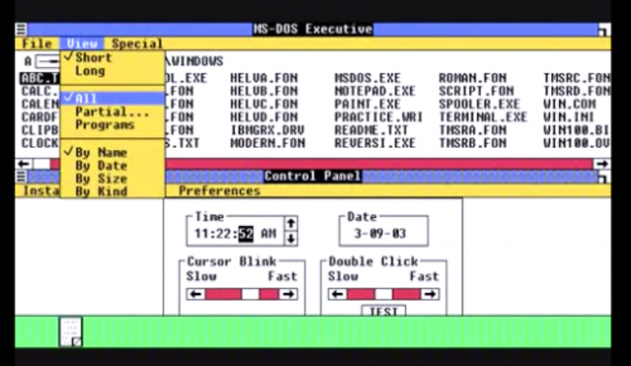Click the MS-DOS Executive title bar
Viewport: 631px width, 366px height.
tap(313, 30)
